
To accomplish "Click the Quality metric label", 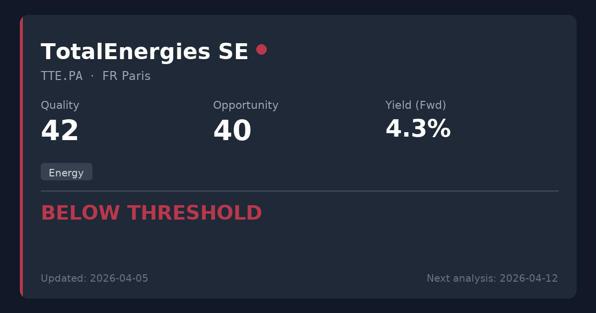I will (60, 105).
